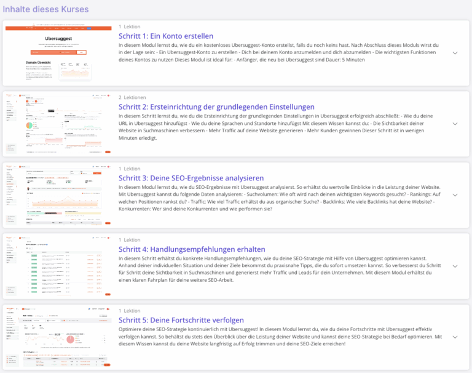This screenshot has height=373, width=472.
Task: Expand the Schritt 3 module chevron
Action: pos(455,195)
